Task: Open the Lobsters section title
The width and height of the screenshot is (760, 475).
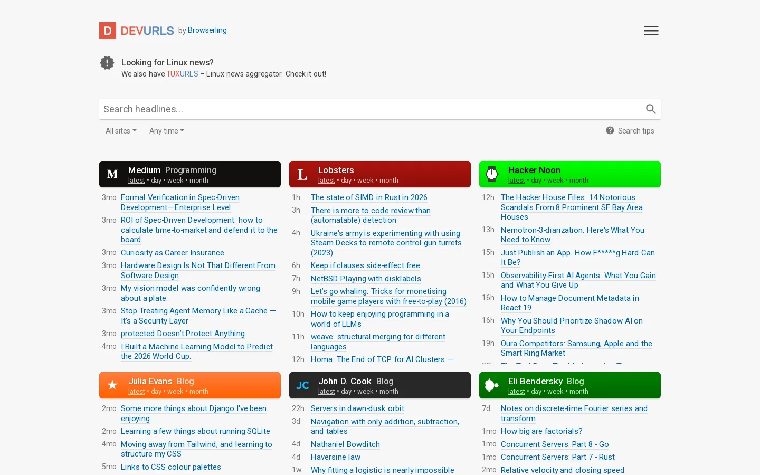Action: (336, 170)
